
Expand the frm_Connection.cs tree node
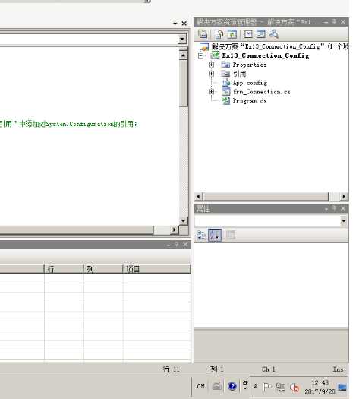pos(211,92)
